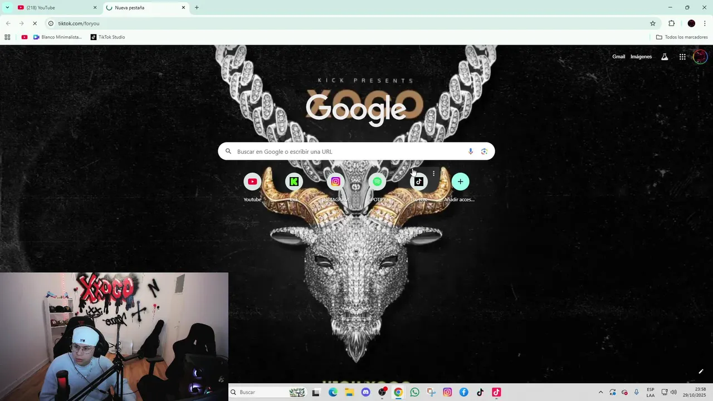Go back to the previous page
The width and height of the screenshot is (713, 401).
[8, 23]
